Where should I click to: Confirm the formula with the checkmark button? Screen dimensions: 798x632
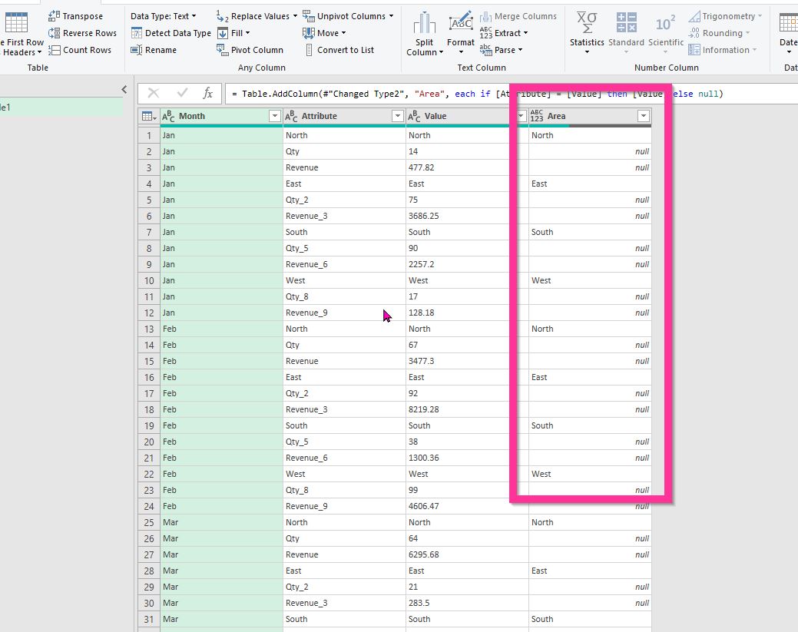182,94
